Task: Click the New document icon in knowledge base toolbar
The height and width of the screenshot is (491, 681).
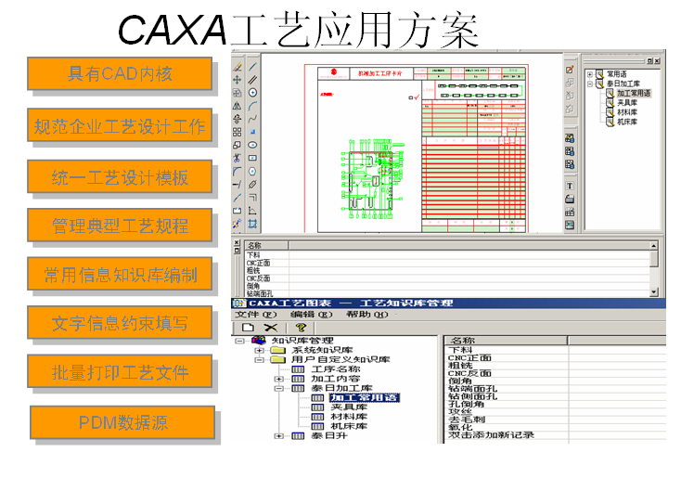Action: point(248,328)
